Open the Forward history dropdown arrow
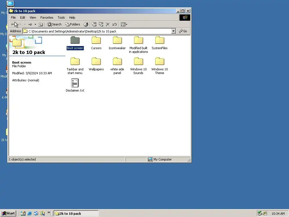The image size is (289, 217). click(x=35, y=24)
